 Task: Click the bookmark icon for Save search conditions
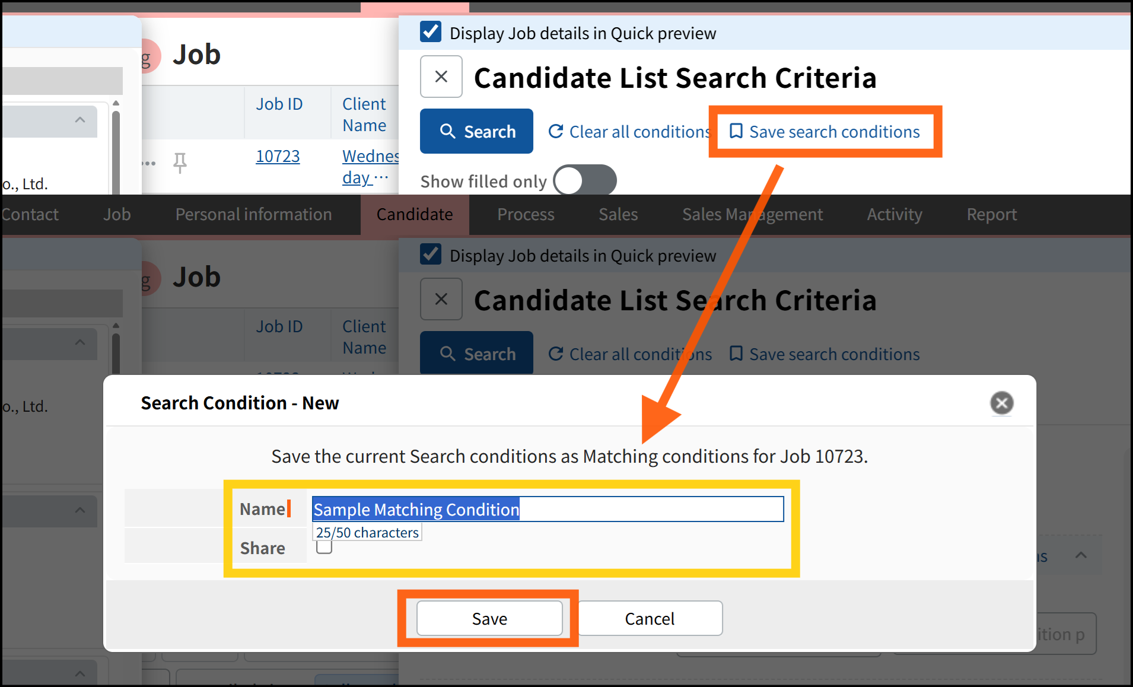[x=736, y=131]
